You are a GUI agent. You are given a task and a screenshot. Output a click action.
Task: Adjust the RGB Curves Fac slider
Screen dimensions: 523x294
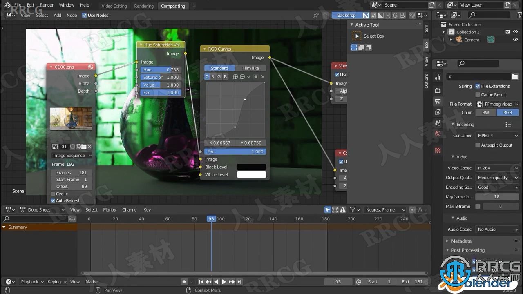235,151
